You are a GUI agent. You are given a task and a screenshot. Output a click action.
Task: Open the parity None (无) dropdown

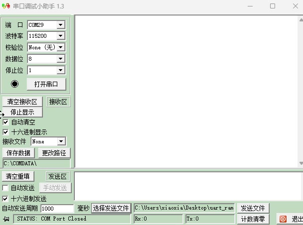click(x=60, y=47)
